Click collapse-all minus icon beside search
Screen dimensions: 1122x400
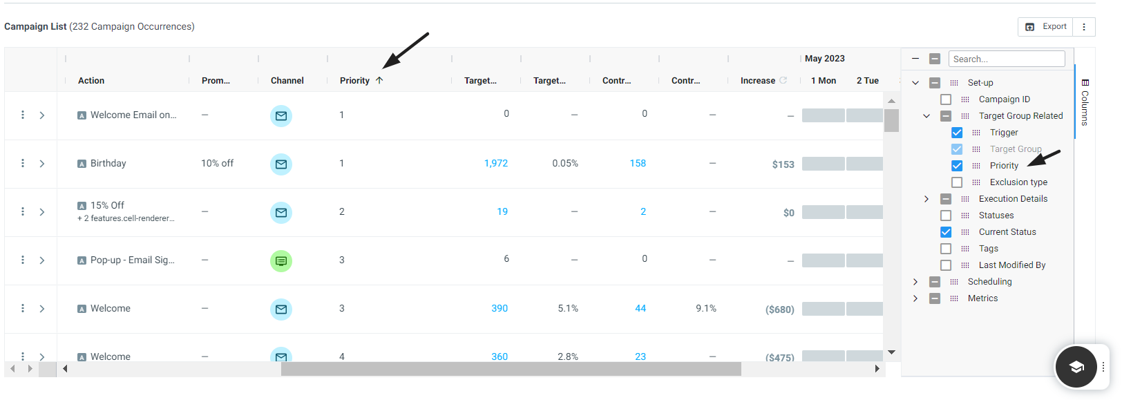click(915, 59)
